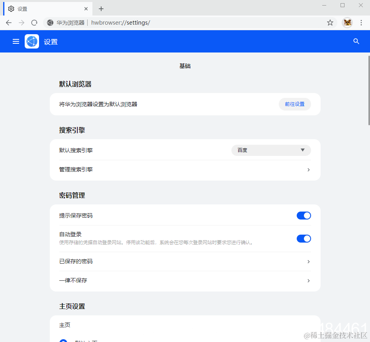Click the Huawei Browser logo icon
Viewport: 370px width, 342px height.
click(x=32, y=41)
